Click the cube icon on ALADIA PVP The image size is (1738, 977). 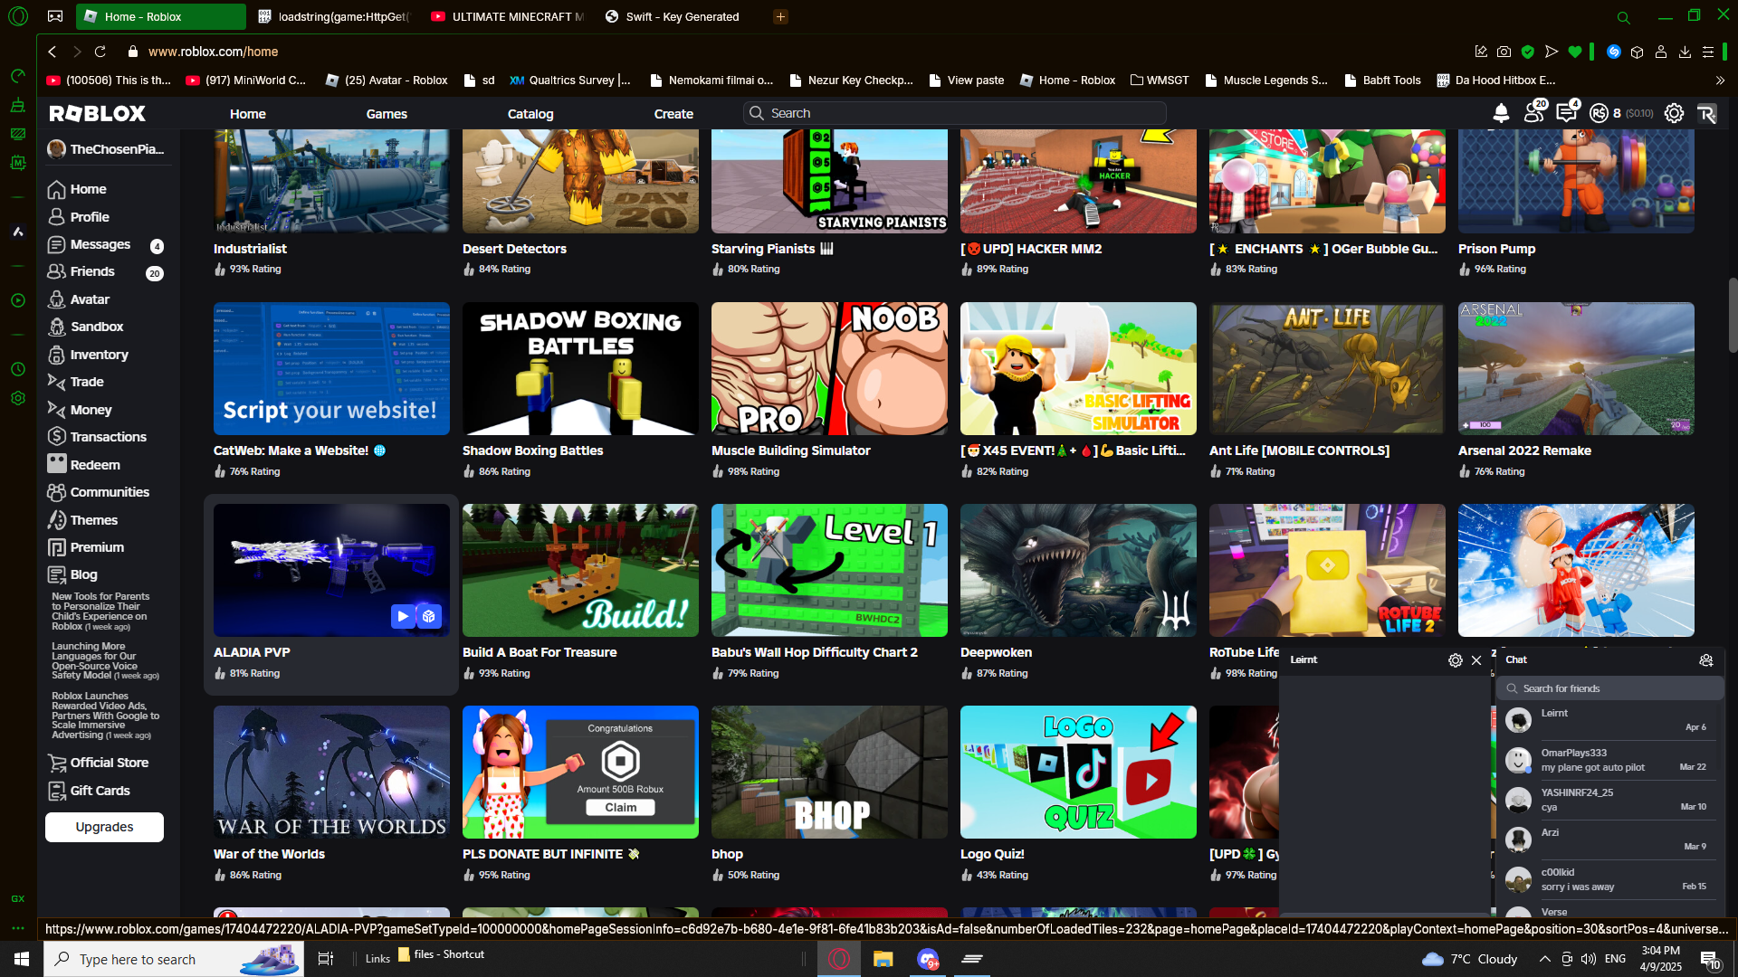(x=429, y=616)
